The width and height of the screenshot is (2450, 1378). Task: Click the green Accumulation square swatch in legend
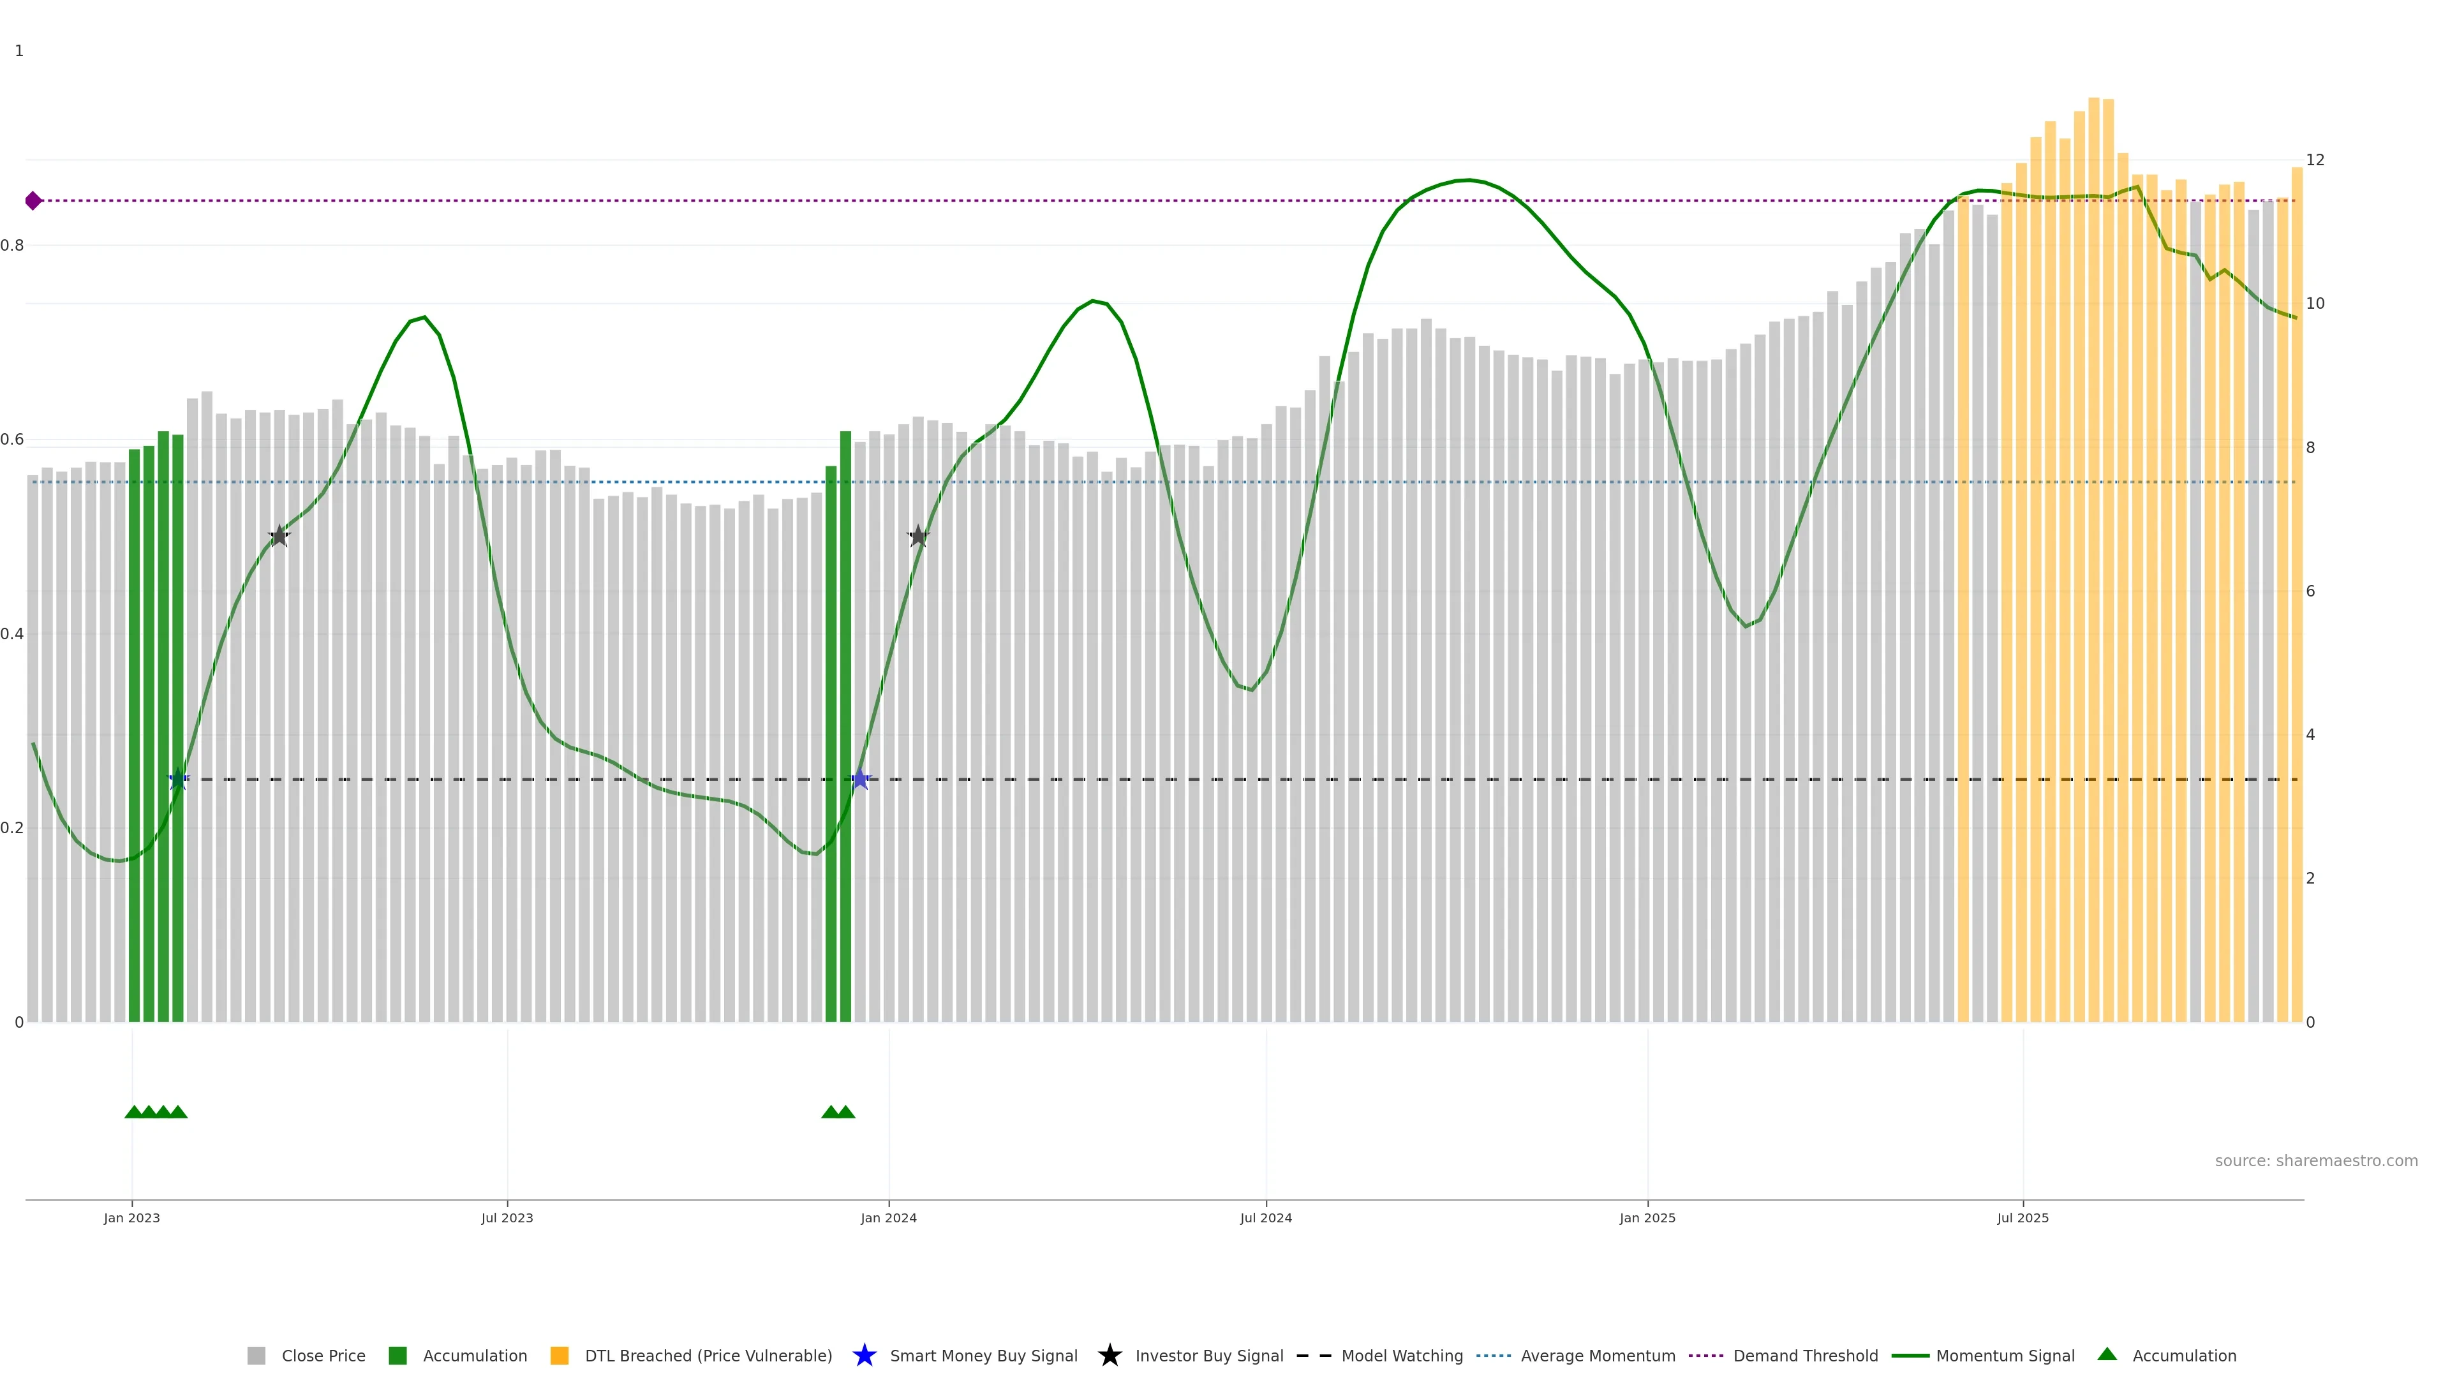pos(397,1356)
